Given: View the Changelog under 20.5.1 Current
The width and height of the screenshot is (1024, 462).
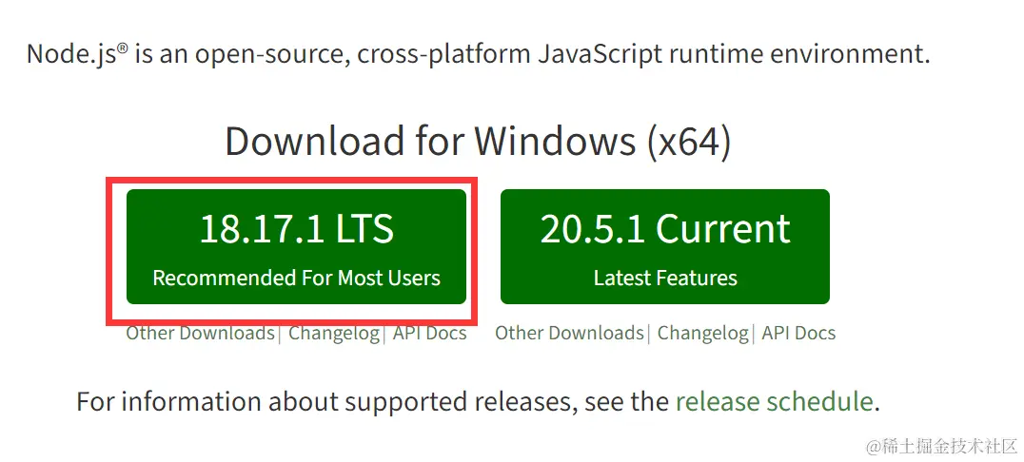Looking at the screenshot, I should [x=702, y=334].
